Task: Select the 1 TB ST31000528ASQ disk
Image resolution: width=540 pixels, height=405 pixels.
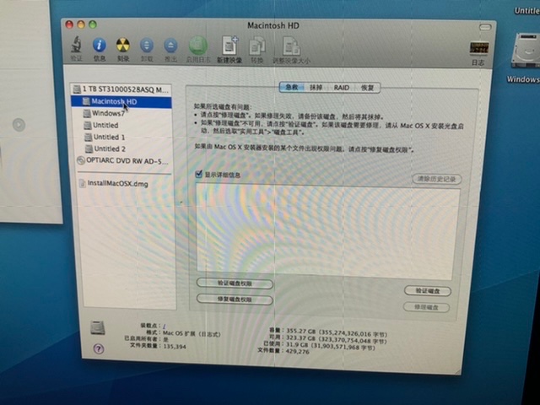Action: pyautogui.click(x=121, y=89)
